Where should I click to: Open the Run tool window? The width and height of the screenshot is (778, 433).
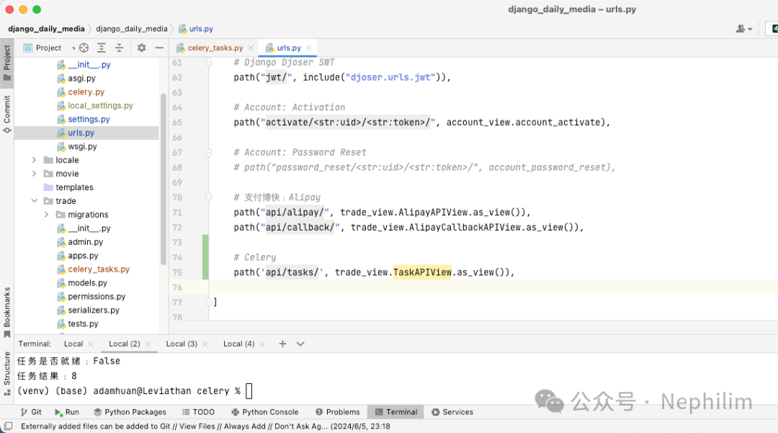coord(67,411)
